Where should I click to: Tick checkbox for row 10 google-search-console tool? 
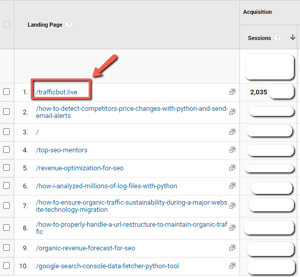6,266
